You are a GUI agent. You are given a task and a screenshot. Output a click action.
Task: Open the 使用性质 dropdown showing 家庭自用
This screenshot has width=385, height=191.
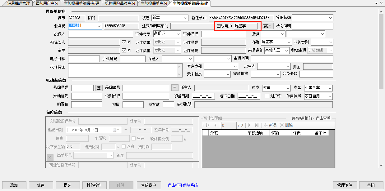coord(330,96)
